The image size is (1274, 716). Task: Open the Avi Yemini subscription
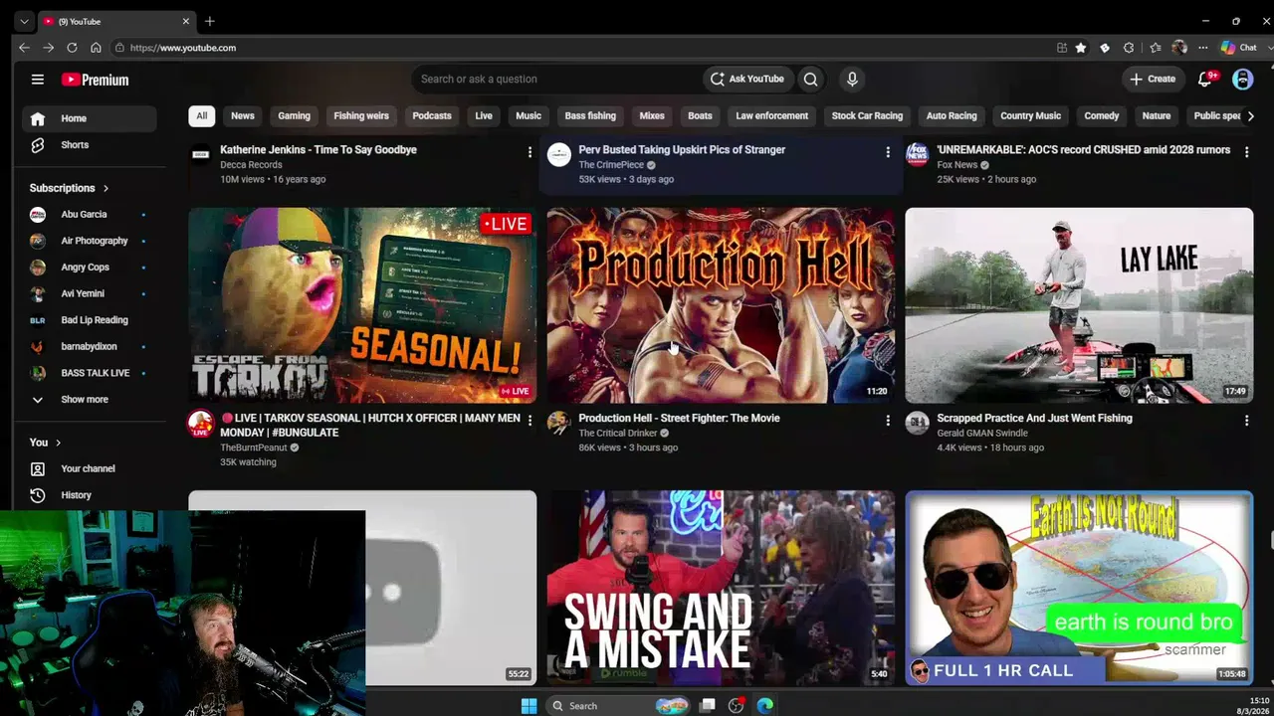pos(89,293)
